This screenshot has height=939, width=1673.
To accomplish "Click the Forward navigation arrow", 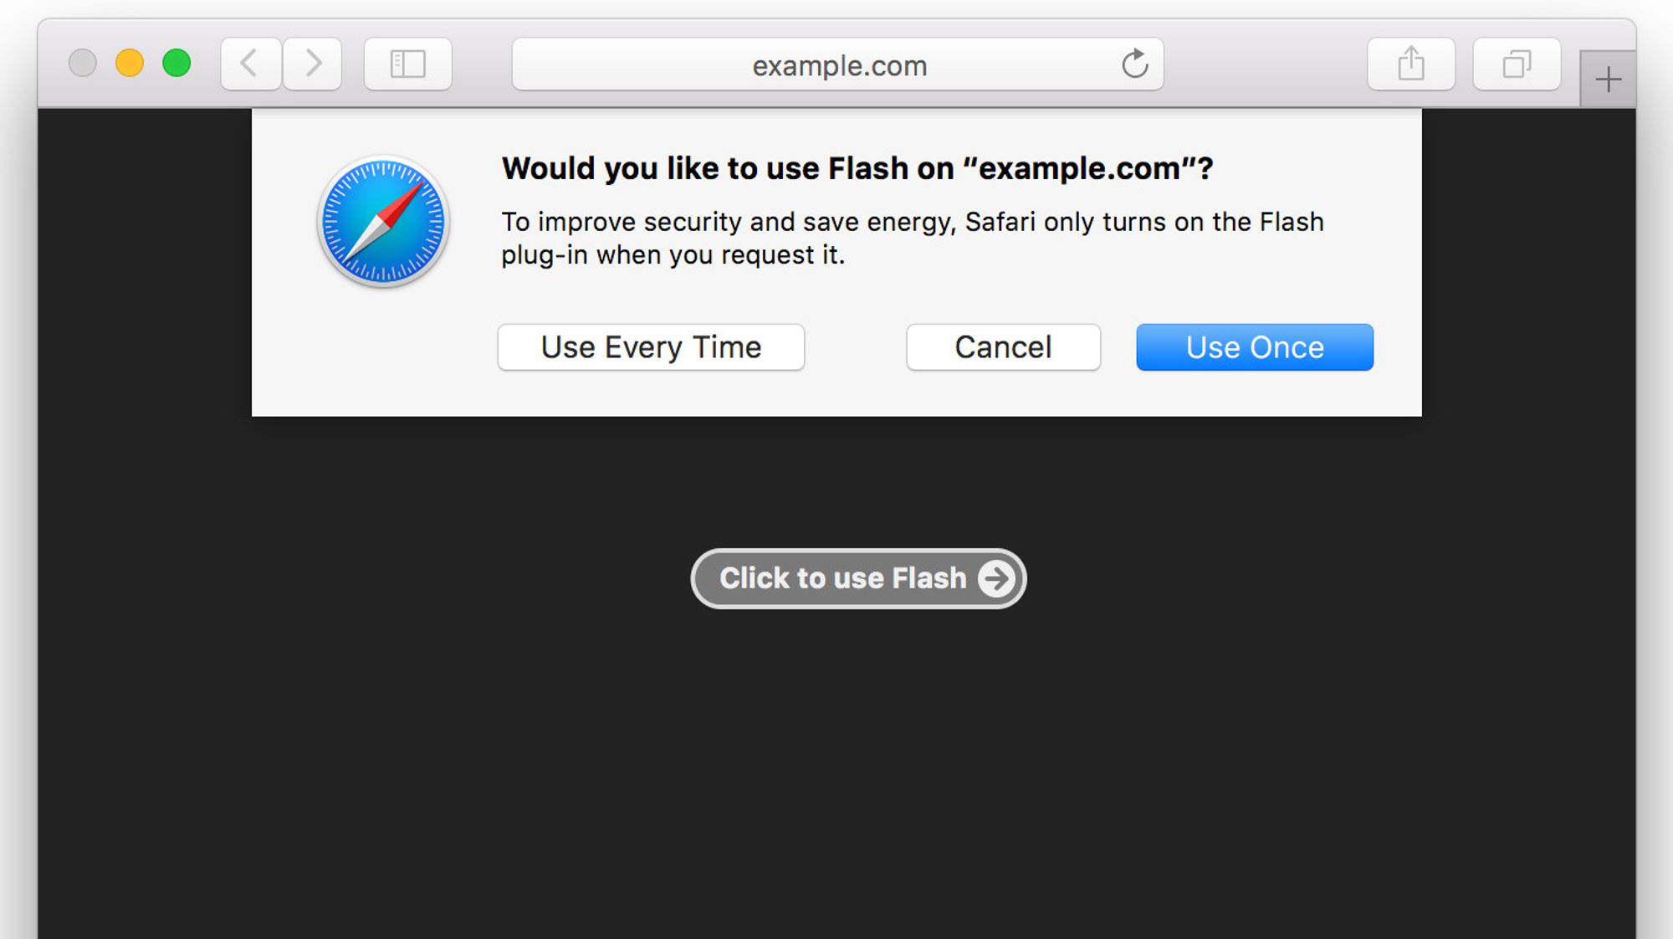I will [313, 64].
